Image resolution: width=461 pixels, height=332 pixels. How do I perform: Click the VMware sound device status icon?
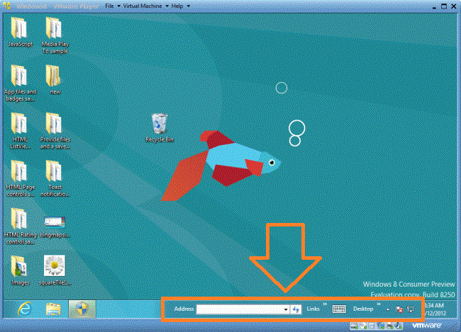coord(399,326)
